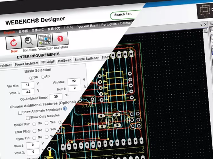Open the Simple Switcher tab

[86, 58]
